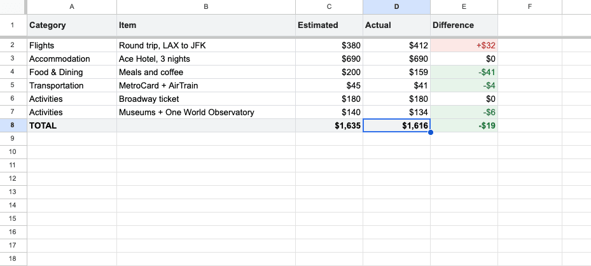Select the $41 actual cell
Screen dimensions: 591x266
[396, 85]
